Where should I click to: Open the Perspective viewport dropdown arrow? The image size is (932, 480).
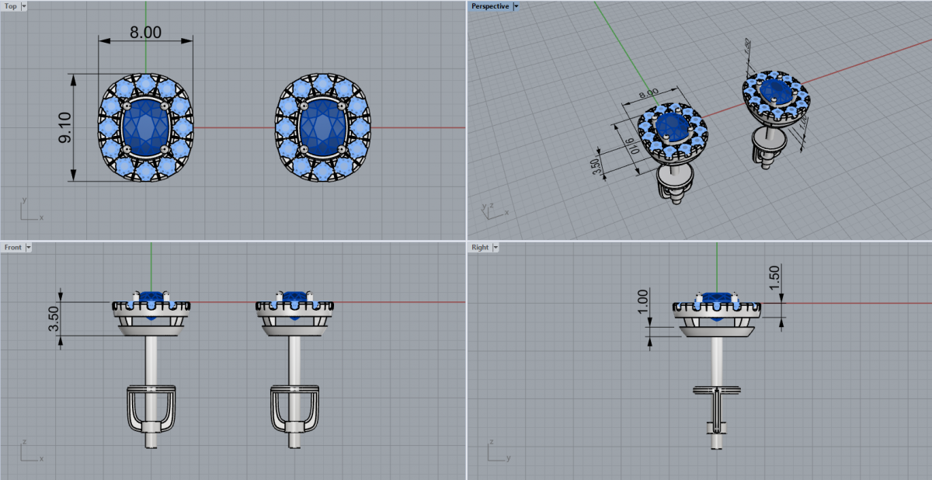click(516, 6)
